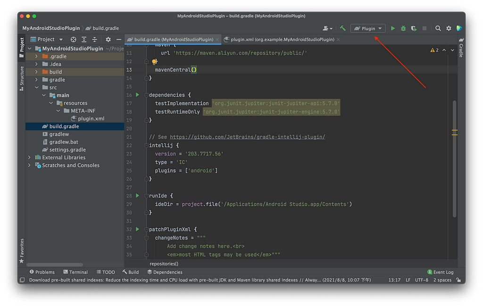Screen dimensions: 483x307
Task: Expand the .gradle folder
Action: [x=37, y=56]
